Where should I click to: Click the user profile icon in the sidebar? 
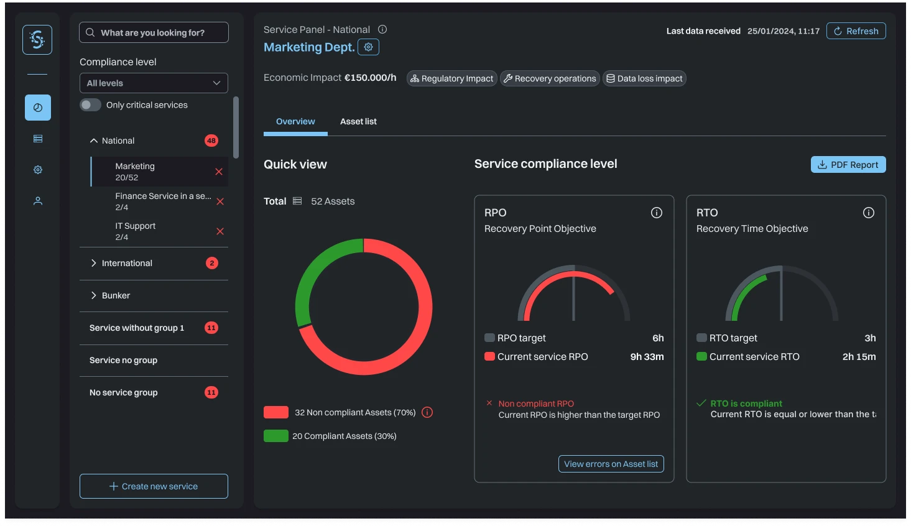click(38, 201)
